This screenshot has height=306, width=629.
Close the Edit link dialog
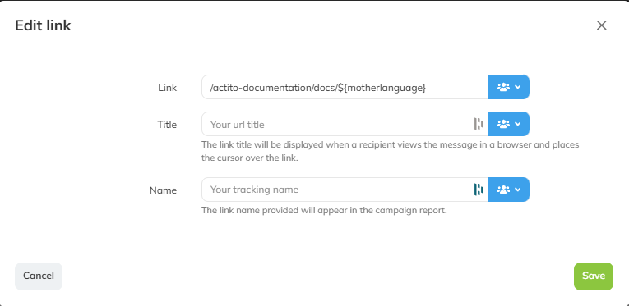[601, 25]
